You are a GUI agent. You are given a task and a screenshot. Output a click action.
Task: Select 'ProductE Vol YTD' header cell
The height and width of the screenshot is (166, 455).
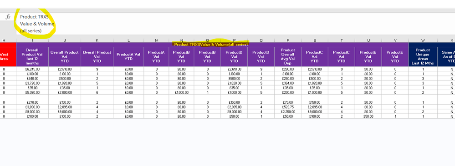395,56
